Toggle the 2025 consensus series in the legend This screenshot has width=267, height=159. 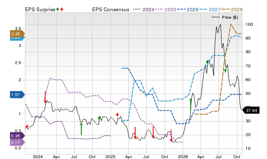click(x=166, y=10)
